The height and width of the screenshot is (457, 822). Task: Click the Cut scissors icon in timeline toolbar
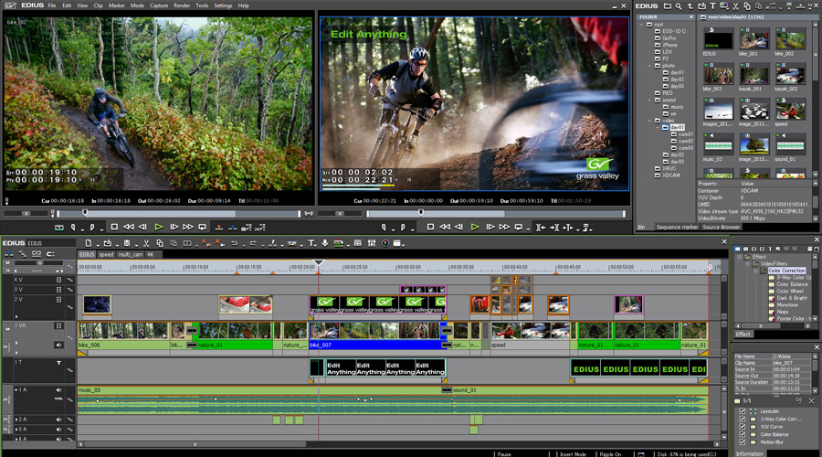[146, 243]
